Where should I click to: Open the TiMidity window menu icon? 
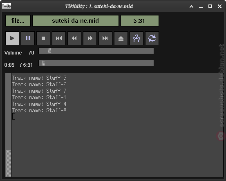tap(7, 6)
